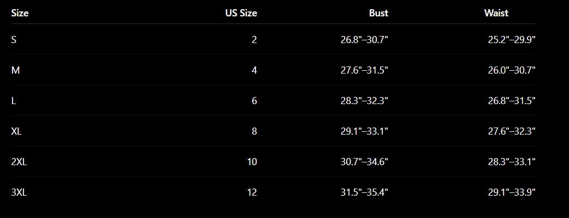
Task: Click US size value 12
Action: pos(252,192)
